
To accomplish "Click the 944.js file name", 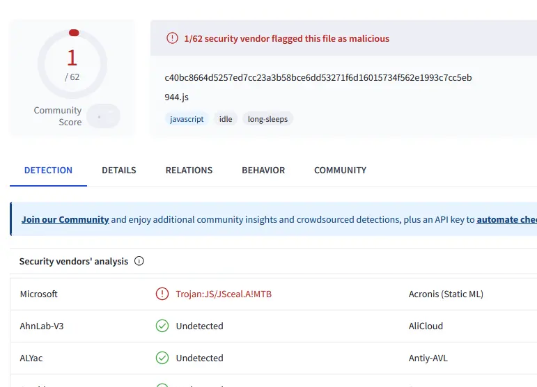I will pos(176,97).
